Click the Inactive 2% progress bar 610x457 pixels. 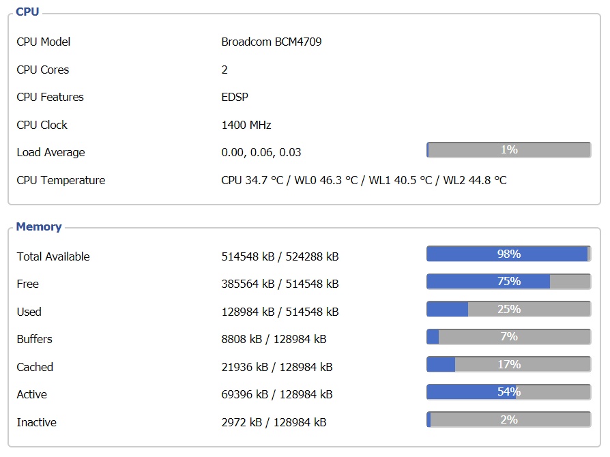click(509, 419)
